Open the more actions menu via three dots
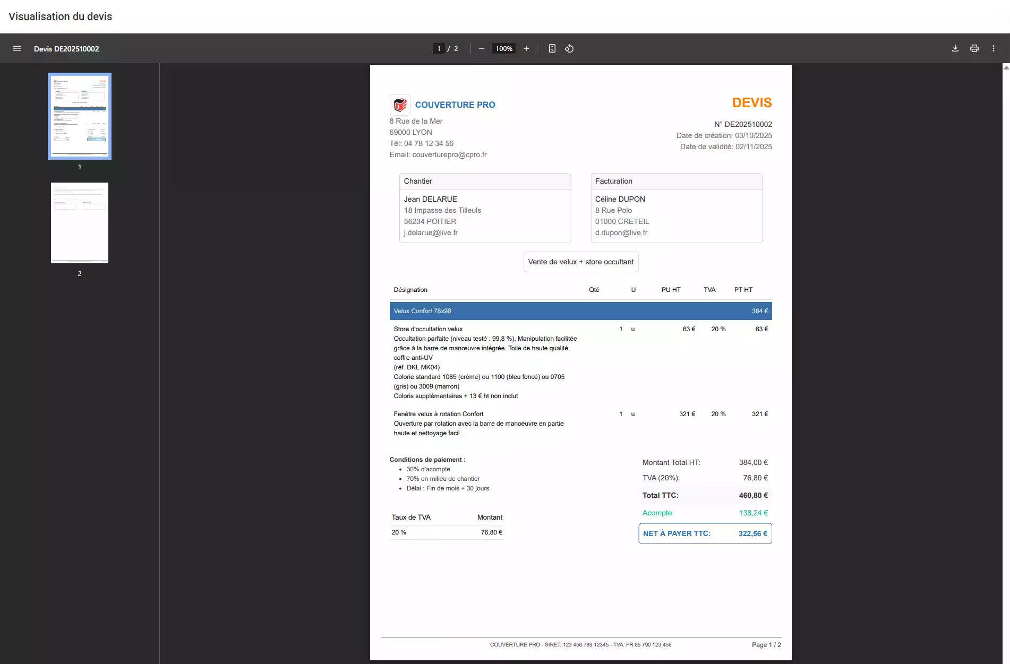The height and width of the screenshot is (664, 1010). (994, 48)
